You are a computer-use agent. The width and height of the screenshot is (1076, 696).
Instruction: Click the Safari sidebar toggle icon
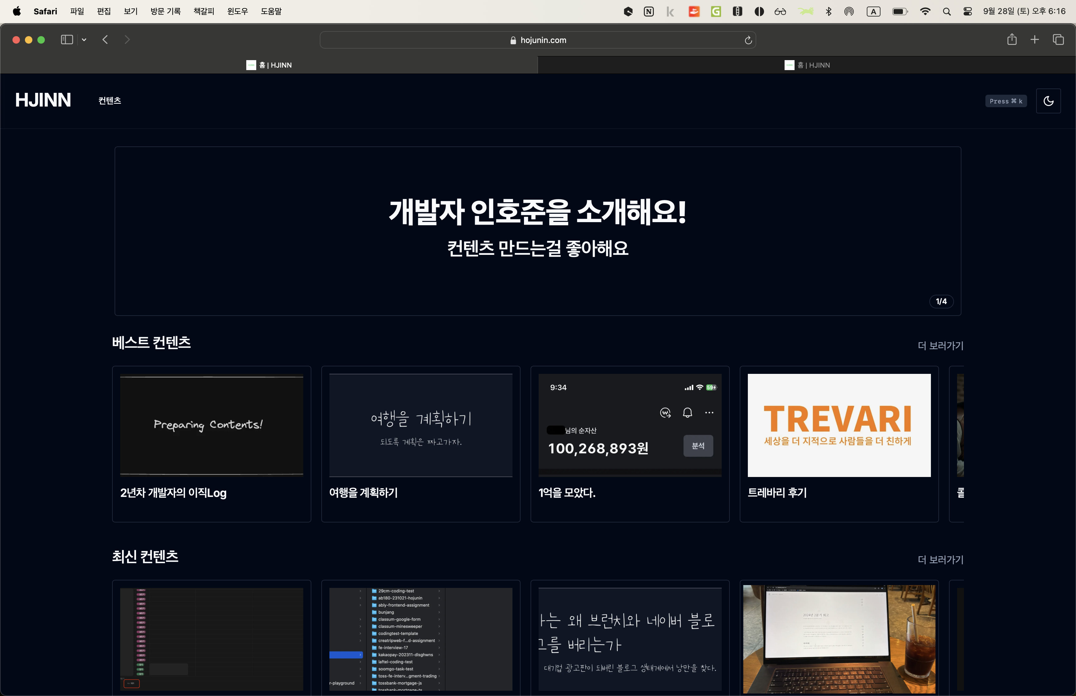click(67, 40)
